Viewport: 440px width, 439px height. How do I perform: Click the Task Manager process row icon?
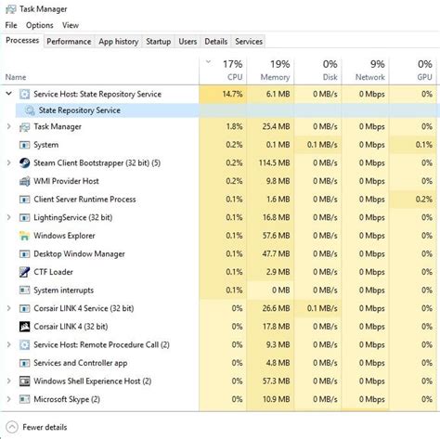(x=24, y=127)
